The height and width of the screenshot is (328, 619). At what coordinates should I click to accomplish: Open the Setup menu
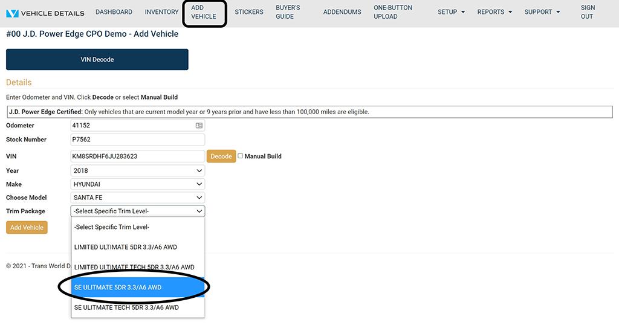click(451, 12)
